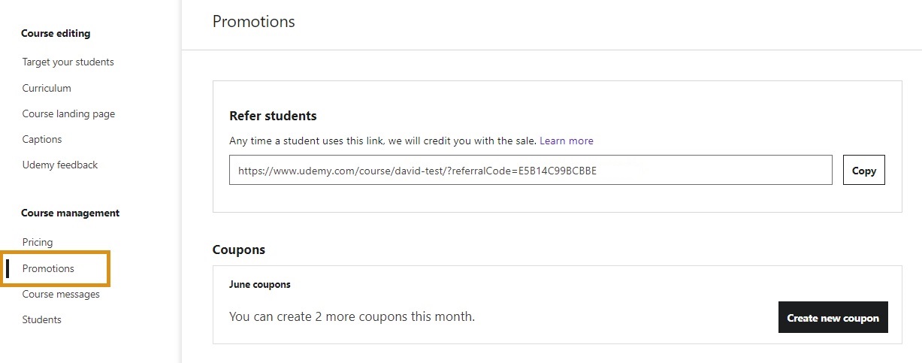Navigate to the Pricing page
This screenshot has width=922, height=363.
point(38,243)
